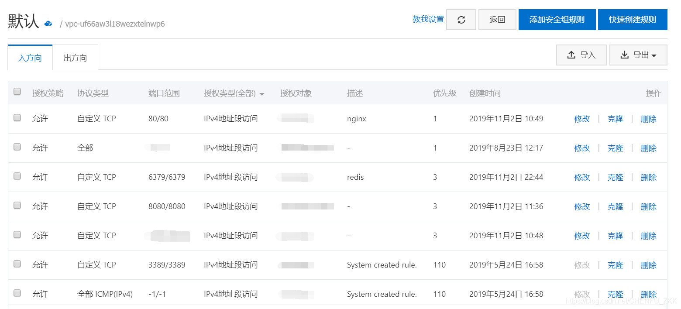This screenshot has width=681, height=309.
Task: Click the 全部 ICMP(IPv4) protocol cell
Action: (105, 294)
